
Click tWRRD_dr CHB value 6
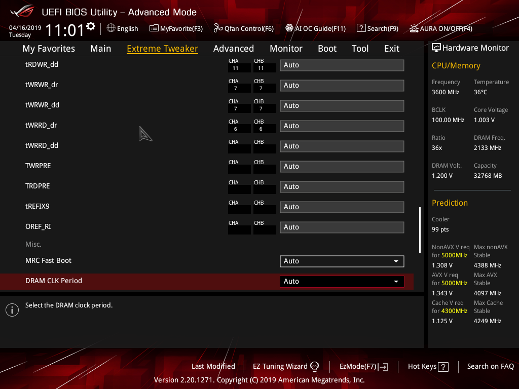pos(261,129)
